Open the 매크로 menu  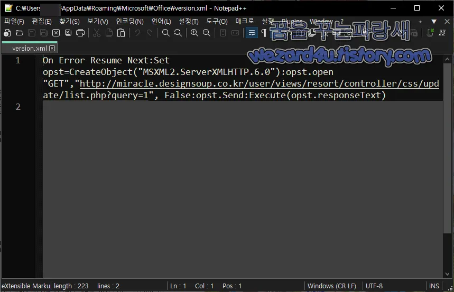(244, 22)
